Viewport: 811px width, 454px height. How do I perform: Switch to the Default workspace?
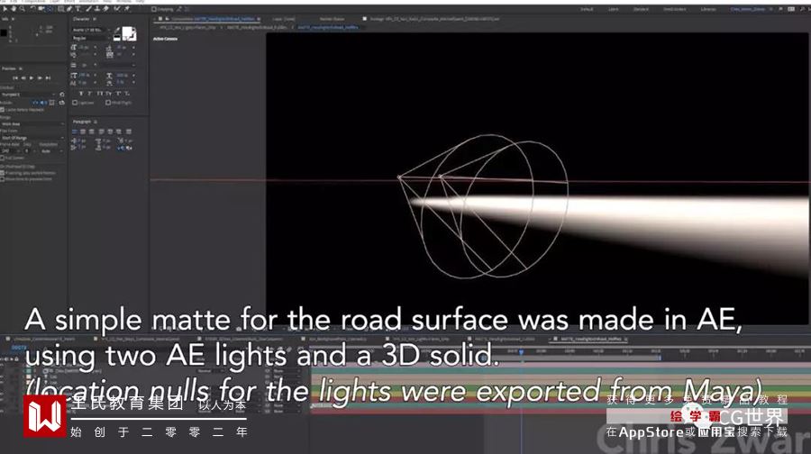coord(587,9)
